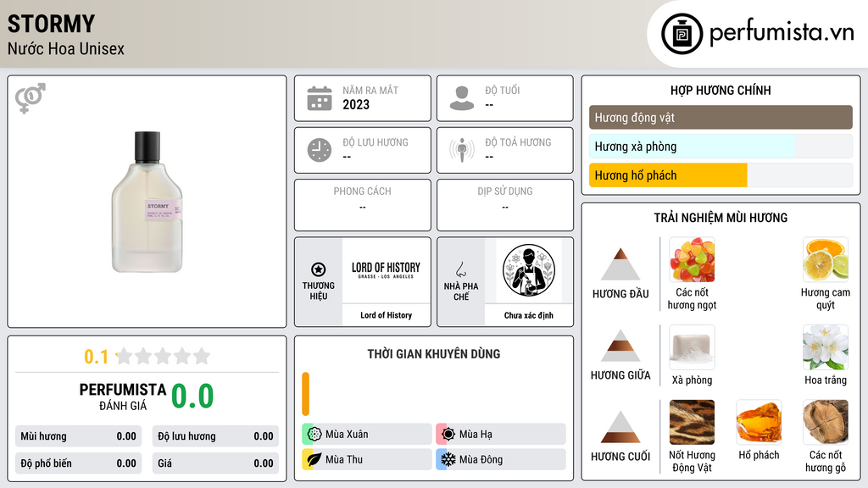Click the Hương xà phòng accord bar

[721, 147]
